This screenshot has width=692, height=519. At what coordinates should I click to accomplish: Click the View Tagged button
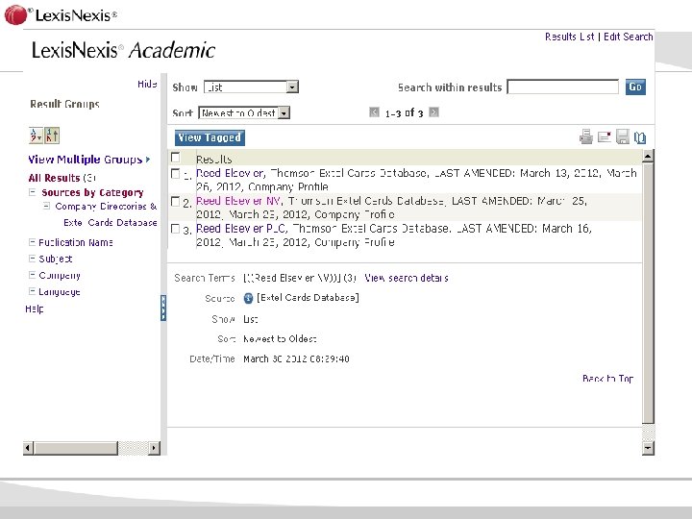(210, 137)
